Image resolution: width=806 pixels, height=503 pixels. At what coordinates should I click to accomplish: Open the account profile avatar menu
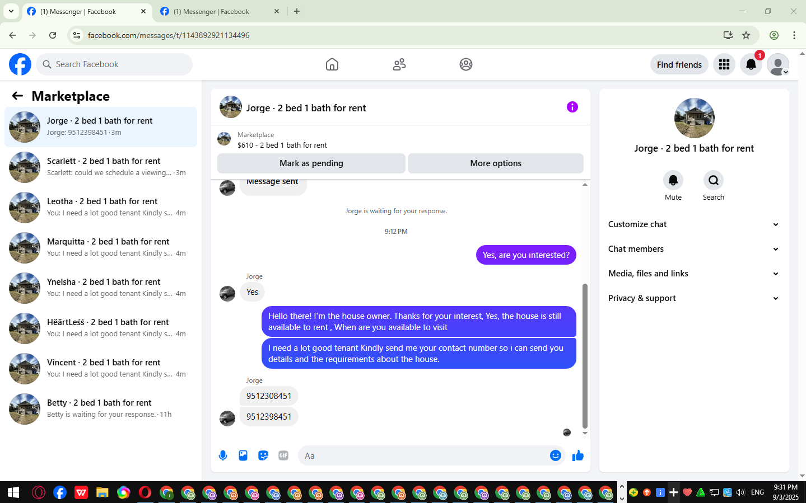coord(778,64)
